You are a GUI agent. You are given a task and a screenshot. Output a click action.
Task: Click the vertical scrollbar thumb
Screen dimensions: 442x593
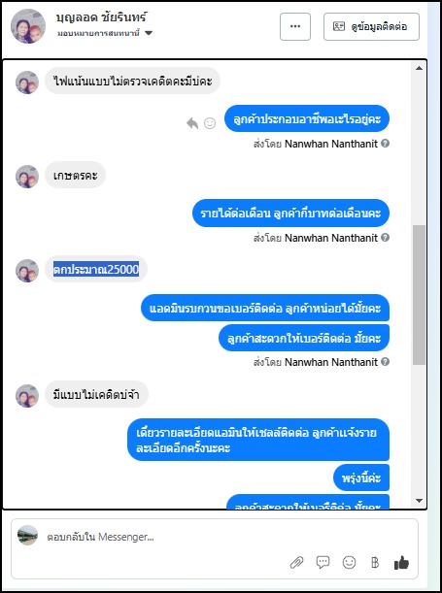point(419,295)
